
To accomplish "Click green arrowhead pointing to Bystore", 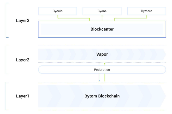I will click(x=146, y=16).
